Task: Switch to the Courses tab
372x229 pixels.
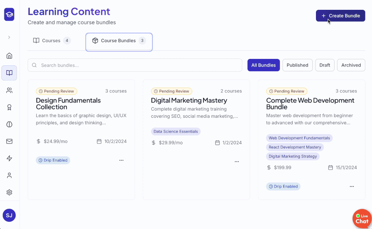Action: point(52,41)
